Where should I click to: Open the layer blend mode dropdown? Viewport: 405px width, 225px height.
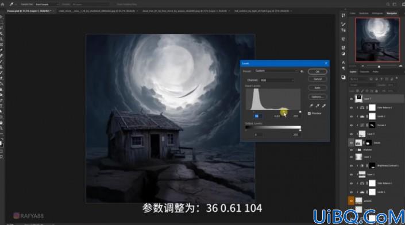tap(362, 85)
